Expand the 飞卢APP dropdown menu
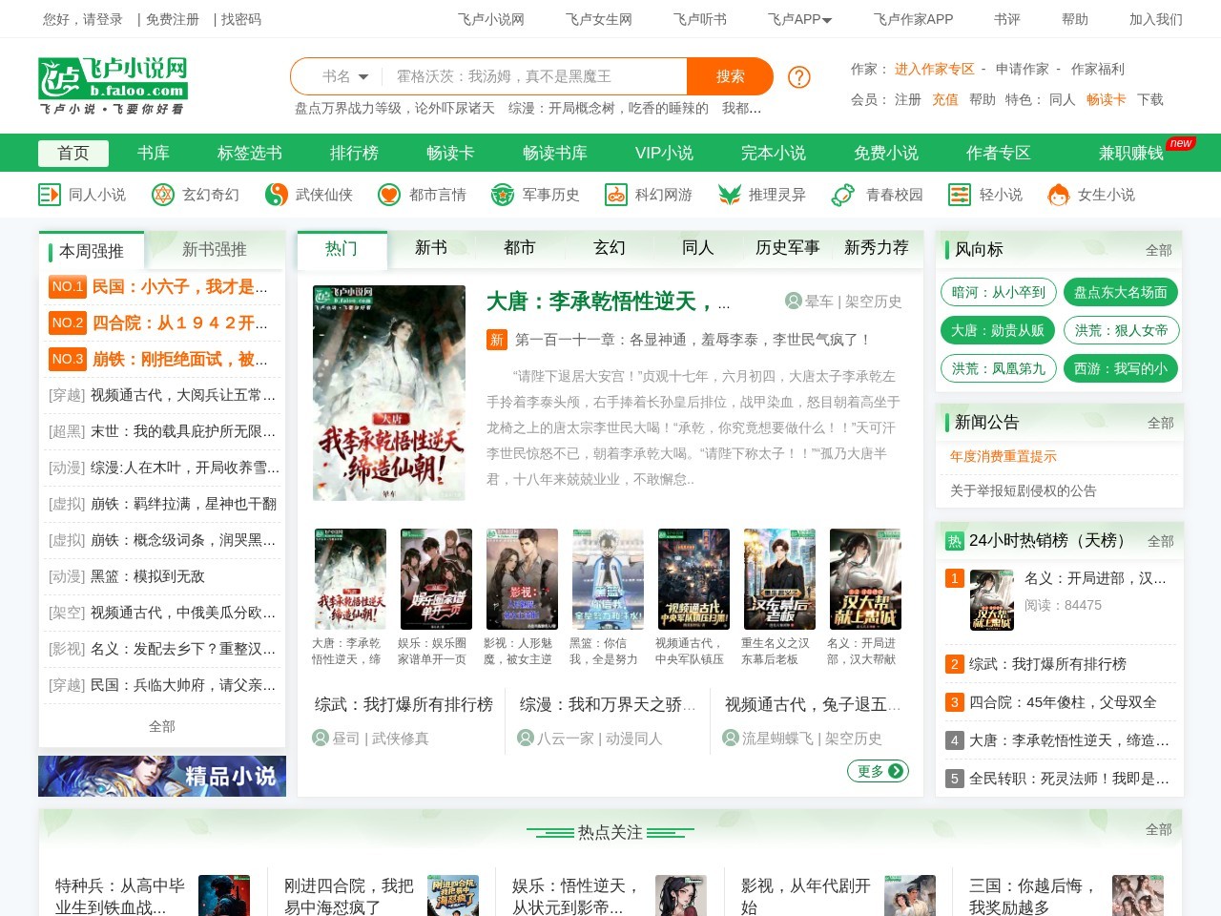This screenshot has width=1221, height=916. pyautogui.click(x=799, y=18)
